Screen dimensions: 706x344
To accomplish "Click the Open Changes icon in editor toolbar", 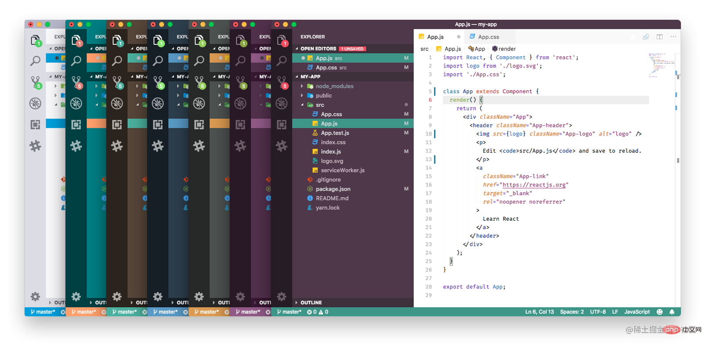I will point(646,37).
